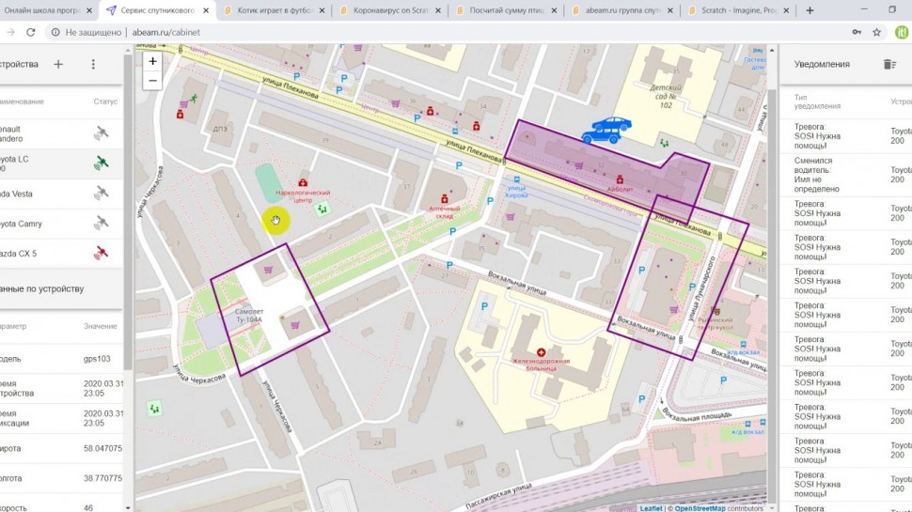Open the devices three-dot menu

(x=93, y=64)
